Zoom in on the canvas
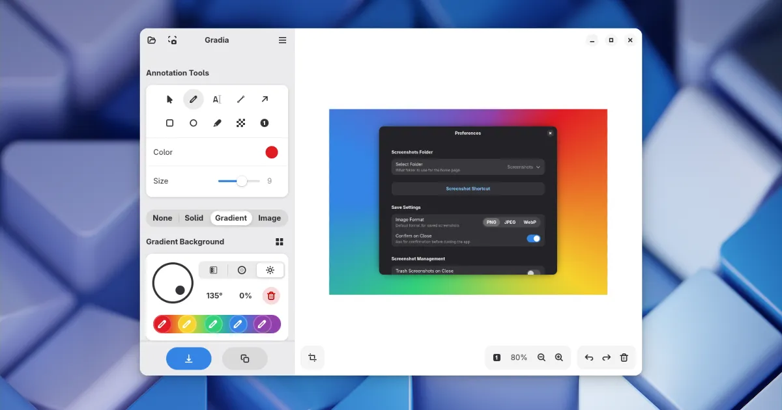This screenshot has width=782, height=410. pyautogui.click(x=558, y=357)
